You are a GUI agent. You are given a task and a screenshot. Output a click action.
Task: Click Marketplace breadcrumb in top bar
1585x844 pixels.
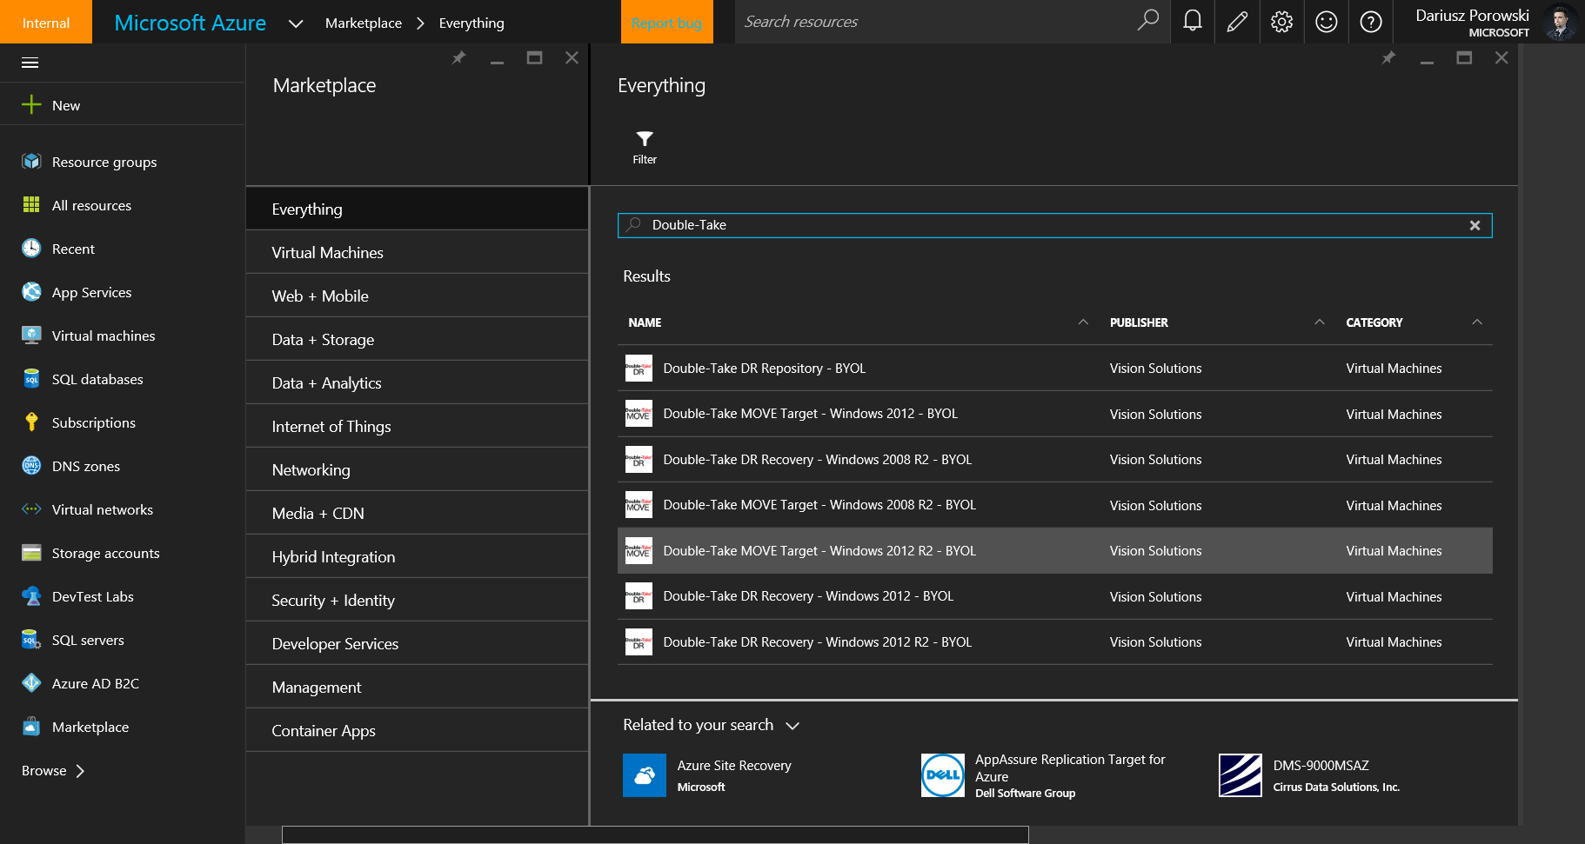pos(364,23)
